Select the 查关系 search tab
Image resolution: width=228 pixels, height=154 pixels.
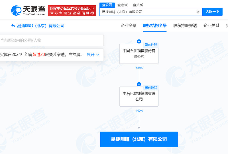click(138, 5)
